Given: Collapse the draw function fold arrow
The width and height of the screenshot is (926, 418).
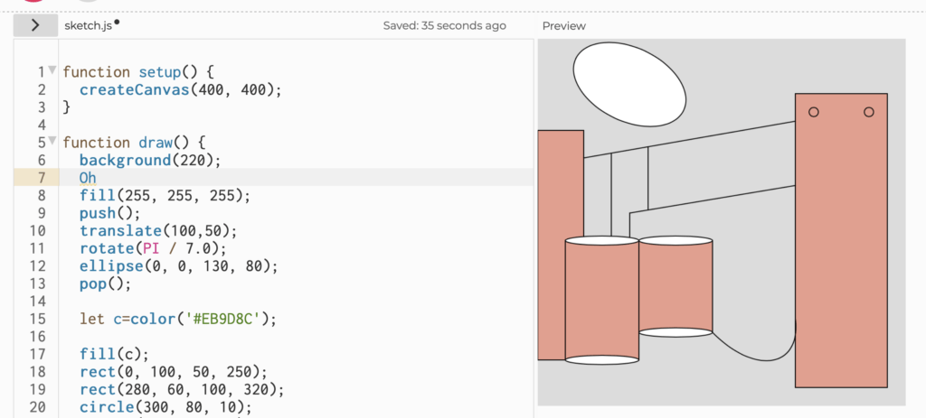Looking at the screenshot, I should (52, 141).
